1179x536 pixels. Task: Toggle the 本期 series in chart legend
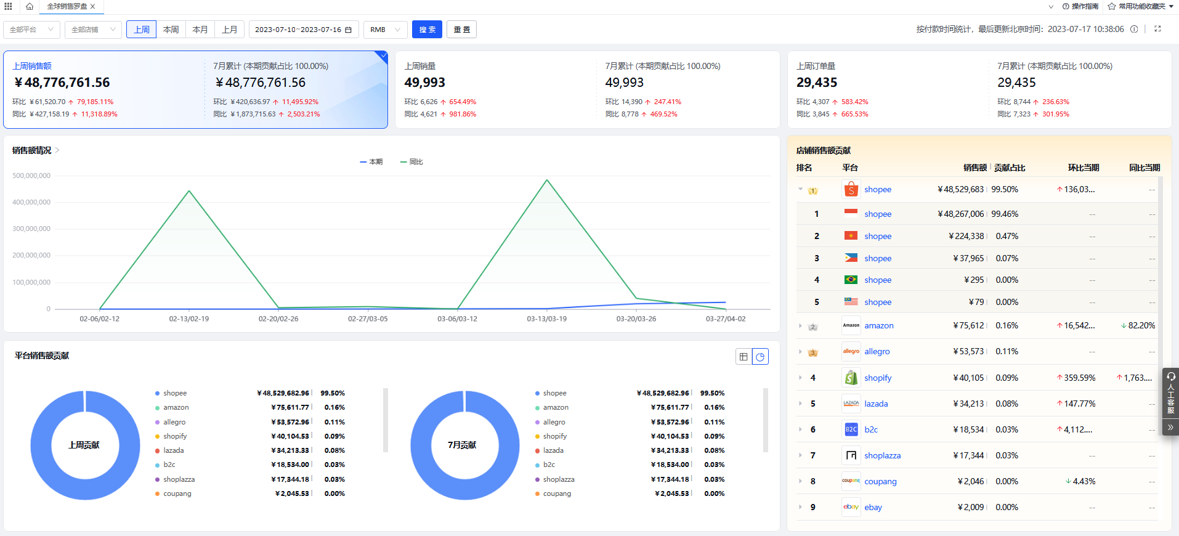pos(371,162)
